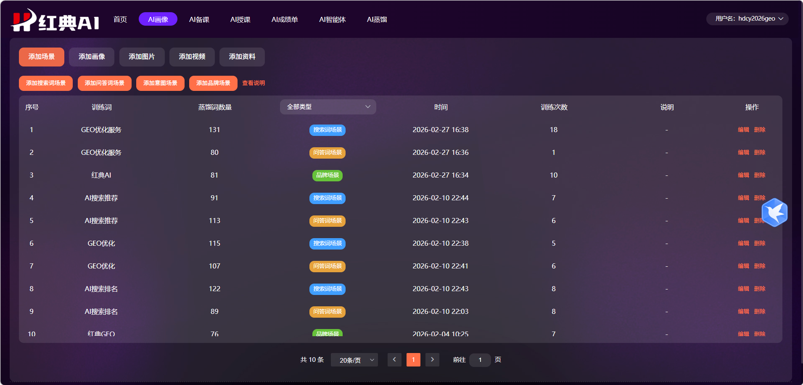Image resolution: width=803 pixels, height=385 pixels.
Task: Delete the 红典AI row 3 entry
Action: coord(759,175)
